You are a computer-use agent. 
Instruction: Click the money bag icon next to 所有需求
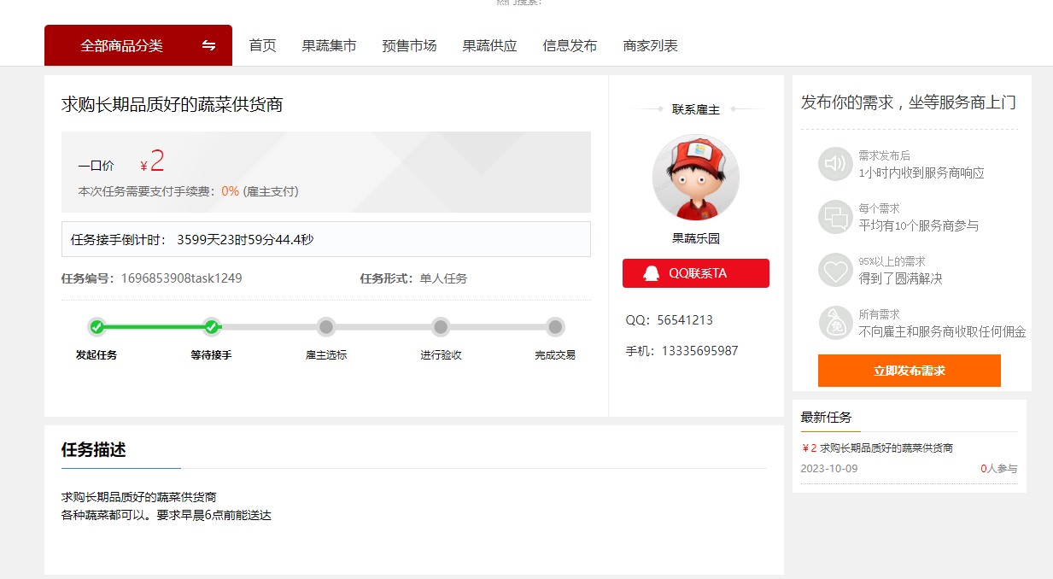tap(835, 323)
